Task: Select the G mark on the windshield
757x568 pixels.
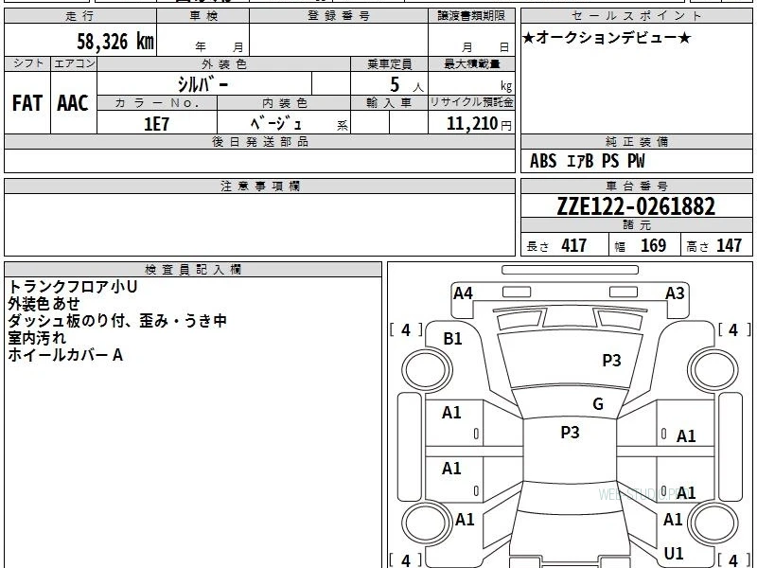Action: (598, 404)
